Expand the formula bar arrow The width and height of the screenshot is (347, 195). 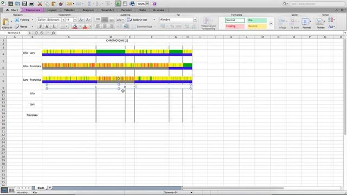pos(345,33)
